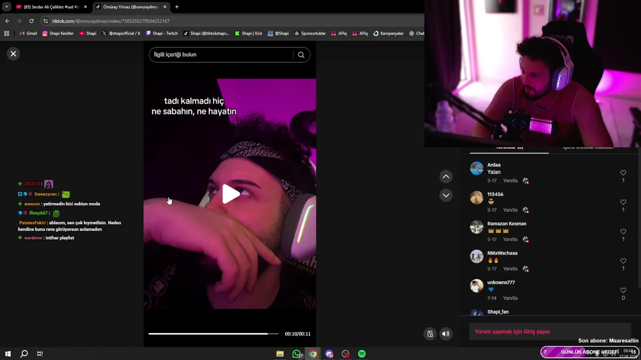Click the floating player icon beside volume
The width and height of the screenshot is (641, 360).
430,334
